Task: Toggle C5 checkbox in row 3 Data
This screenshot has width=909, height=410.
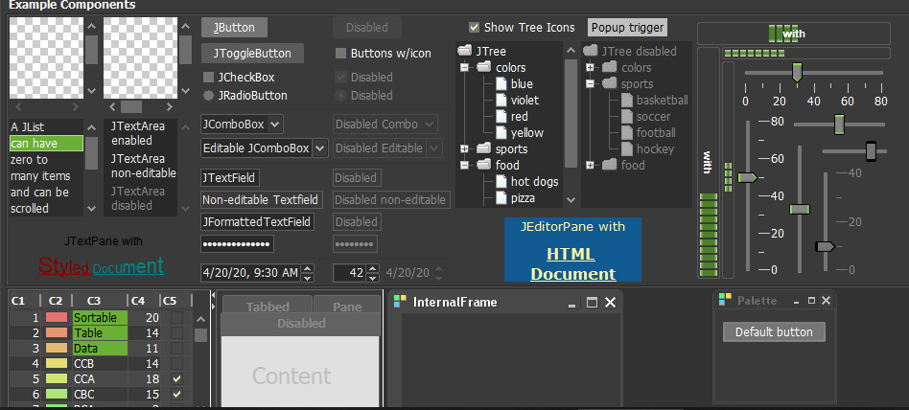Action: pos(176,349)
